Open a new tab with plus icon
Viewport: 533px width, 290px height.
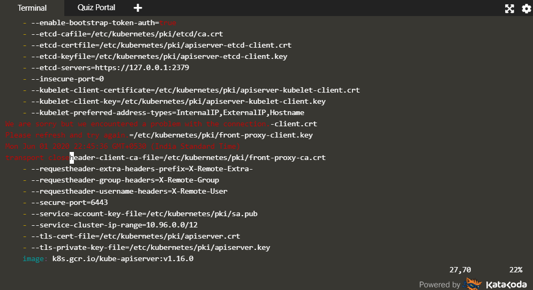coord(138,8)
